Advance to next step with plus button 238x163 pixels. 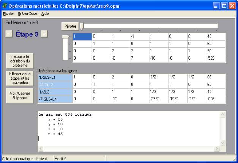[x=44, y=34]
